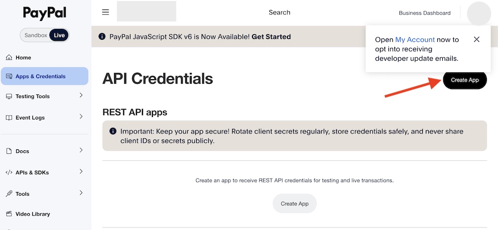Open the Get Started SDK link
Screen dimensions: 498x230
click(x=271, y=36)
